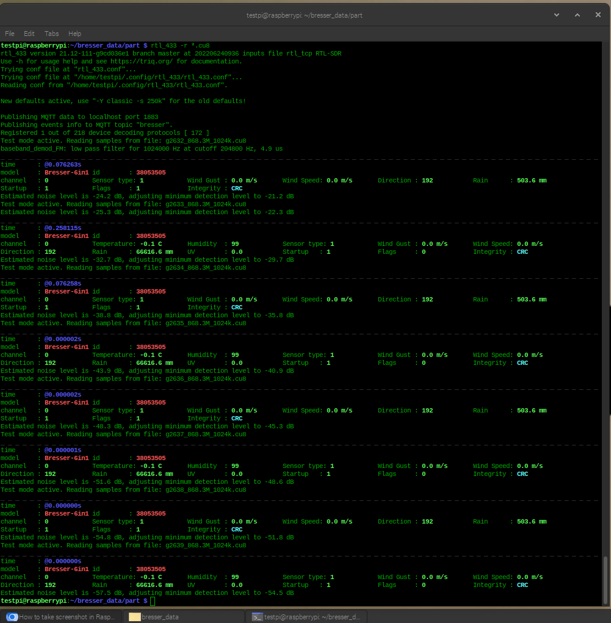The height and width of the screenshot is (623, 611).
Task: Click the folder icon on the bresser_data taskbar button
Action: [135, 616]
